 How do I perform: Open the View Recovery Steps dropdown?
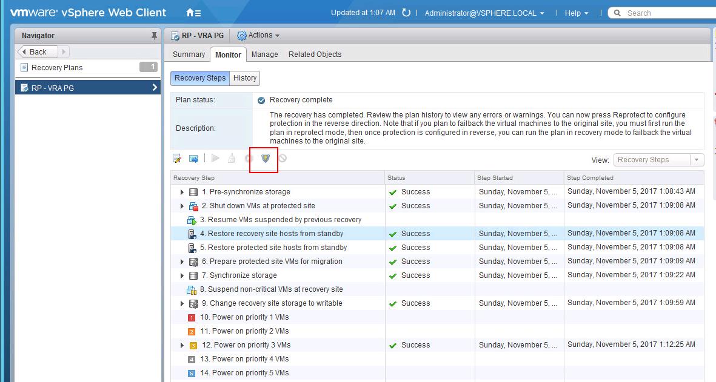pyautogui.click(x=658, y=160)
